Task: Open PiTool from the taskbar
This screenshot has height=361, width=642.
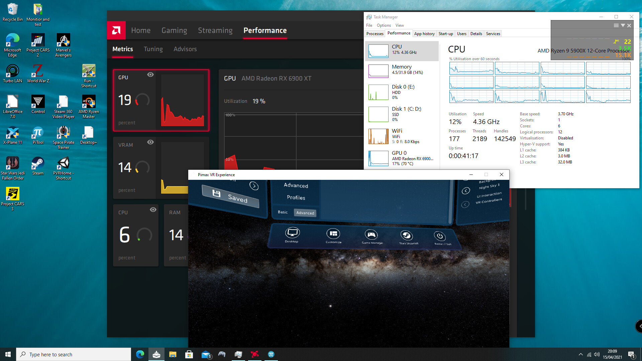Action: [271, 354]
